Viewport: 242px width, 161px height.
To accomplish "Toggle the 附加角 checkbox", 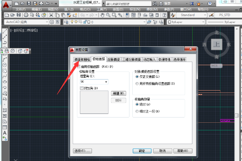I will [x=81, y=88].
